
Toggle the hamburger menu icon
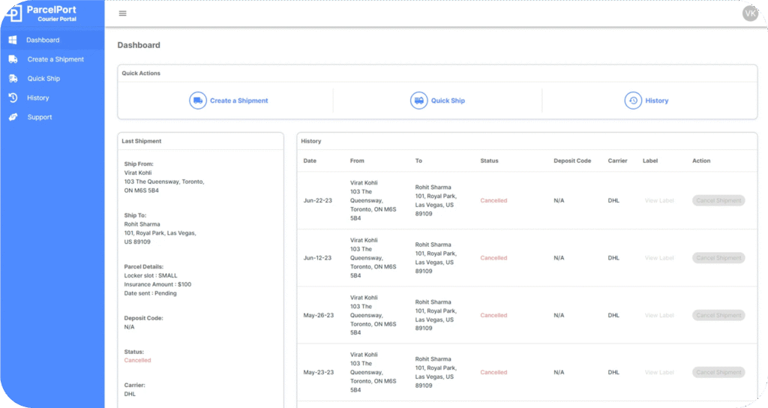123,13
